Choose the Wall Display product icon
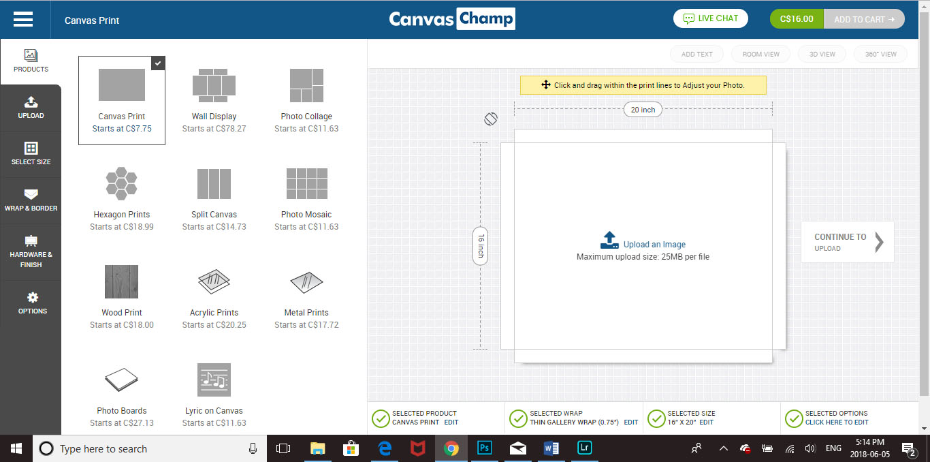Image resolution: width=930 pixels, height=462 pixels. coord(214,85)
